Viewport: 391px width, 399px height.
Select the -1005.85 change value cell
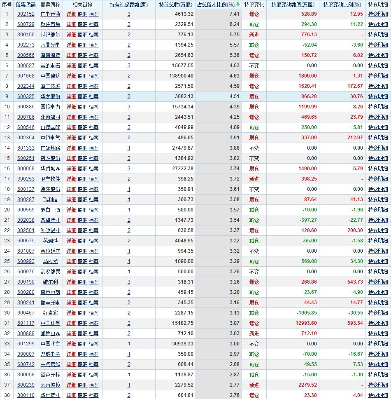[293, 313]
